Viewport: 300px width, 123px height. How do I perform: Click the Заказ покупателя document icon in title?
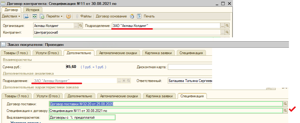3,45
